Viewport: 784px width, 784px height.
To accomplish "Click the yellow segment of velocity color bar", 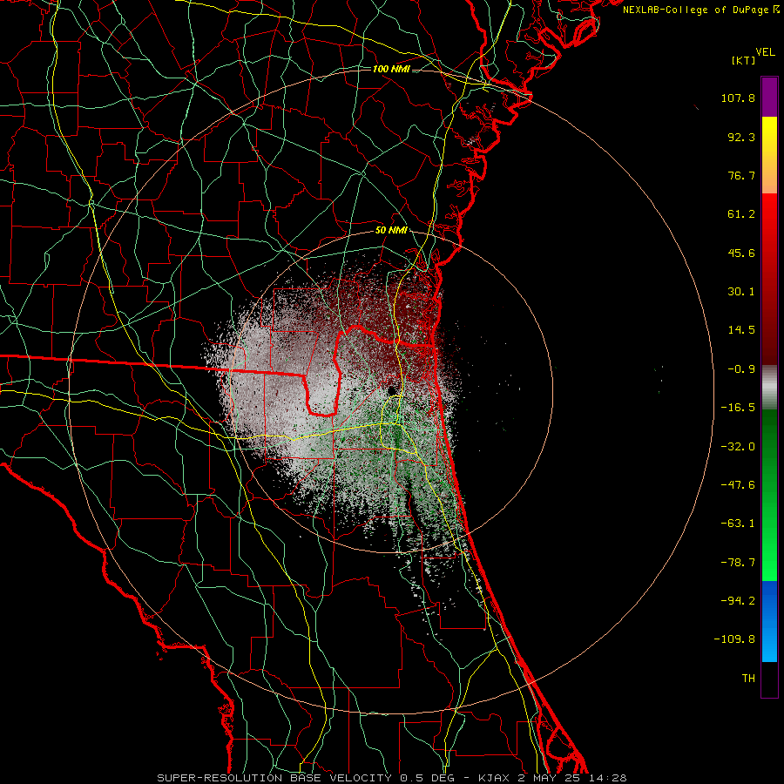I will coord(769,155).
